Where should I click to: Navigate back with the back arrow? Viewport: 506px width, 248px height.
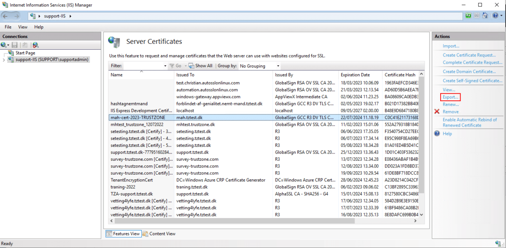[6, 16]
